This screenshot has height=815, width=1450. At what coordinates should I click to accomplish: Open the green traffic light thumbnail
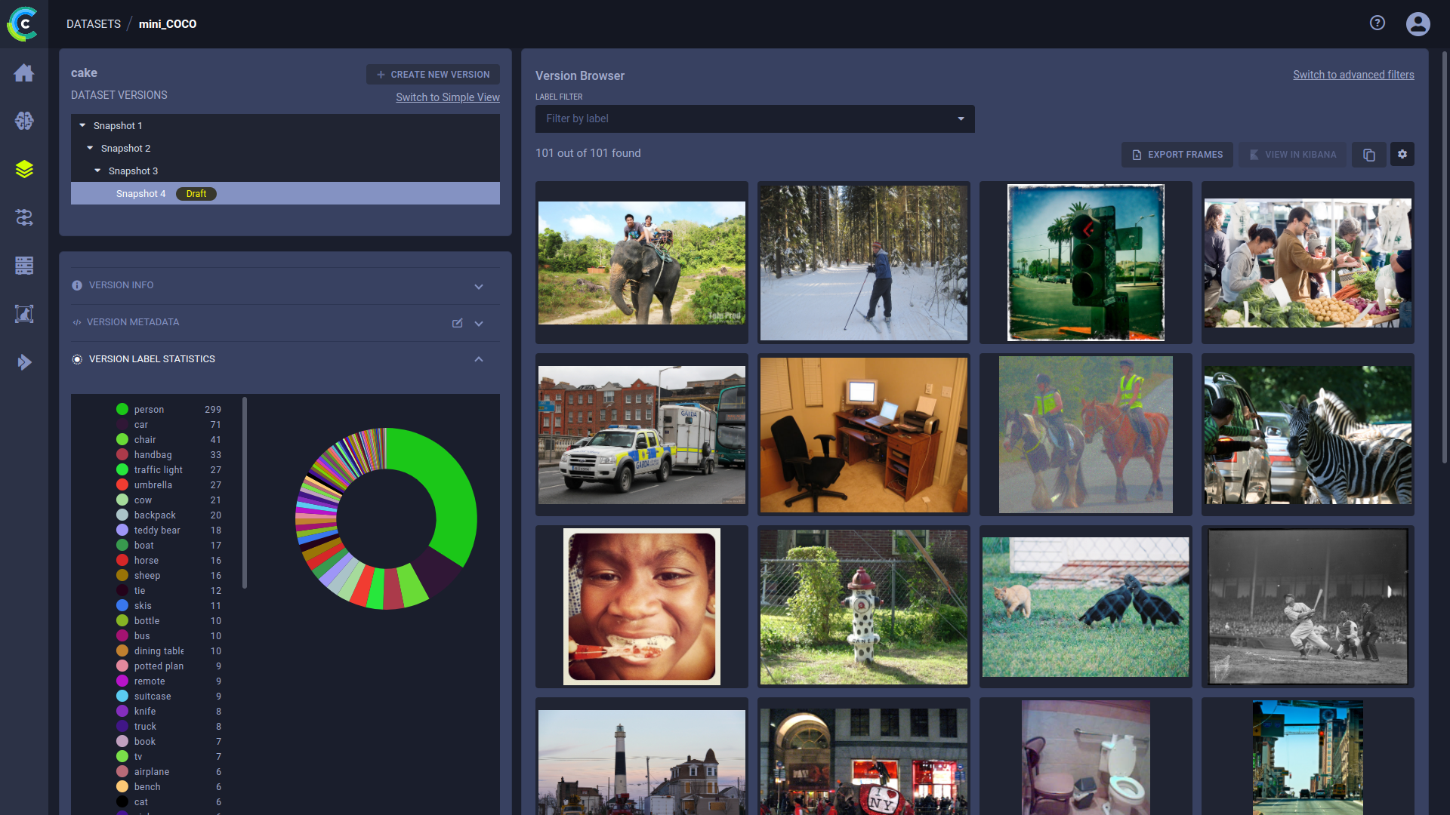(1086, 263)
